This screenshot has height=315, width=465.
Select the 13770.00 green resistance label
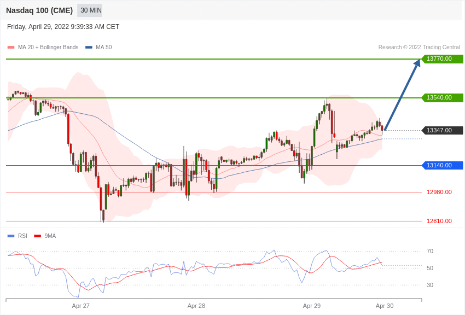pyautogui.click(x=442, y=59)
